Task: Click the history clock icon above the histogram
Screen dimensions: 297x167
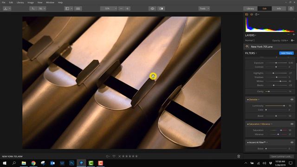Action: [x=256, y=14]
